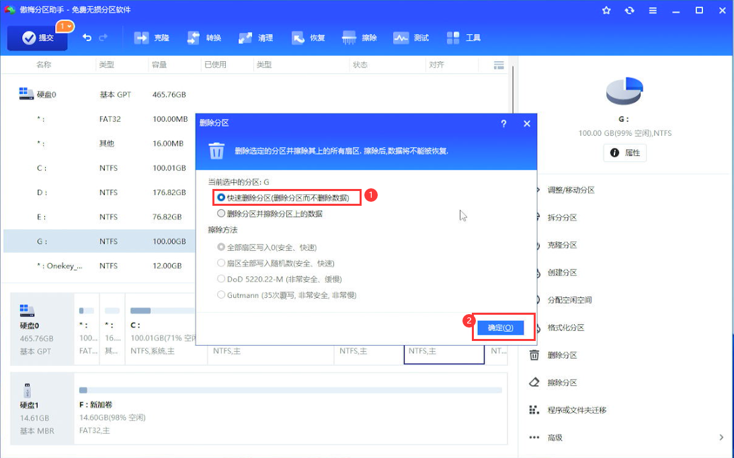
Task: Choose the 扇区全部写入随机数 wipe method
Action: [221, 263]
